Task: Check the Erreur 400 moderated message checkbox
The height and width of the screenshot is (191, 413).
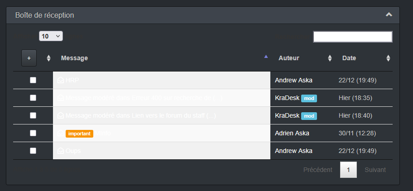Action: 33,98
